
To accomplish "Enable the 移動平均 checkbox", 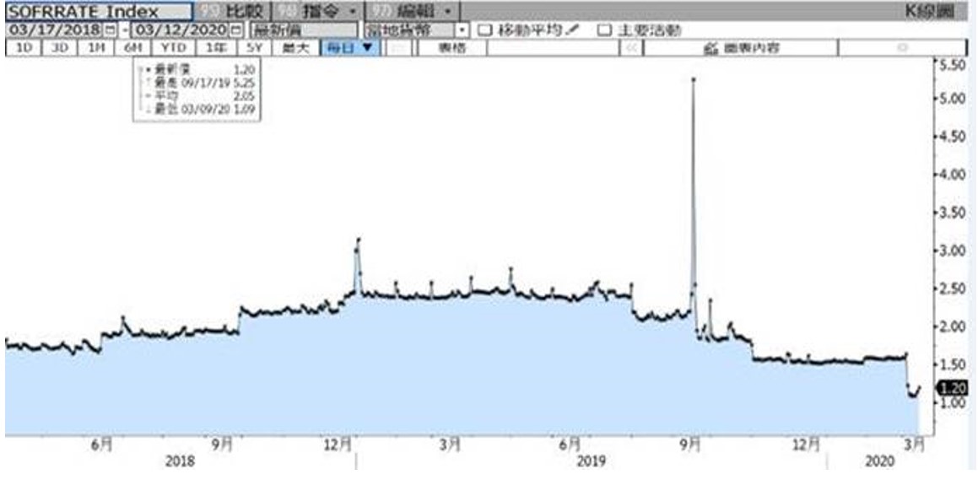I will [x=484, y=30].
